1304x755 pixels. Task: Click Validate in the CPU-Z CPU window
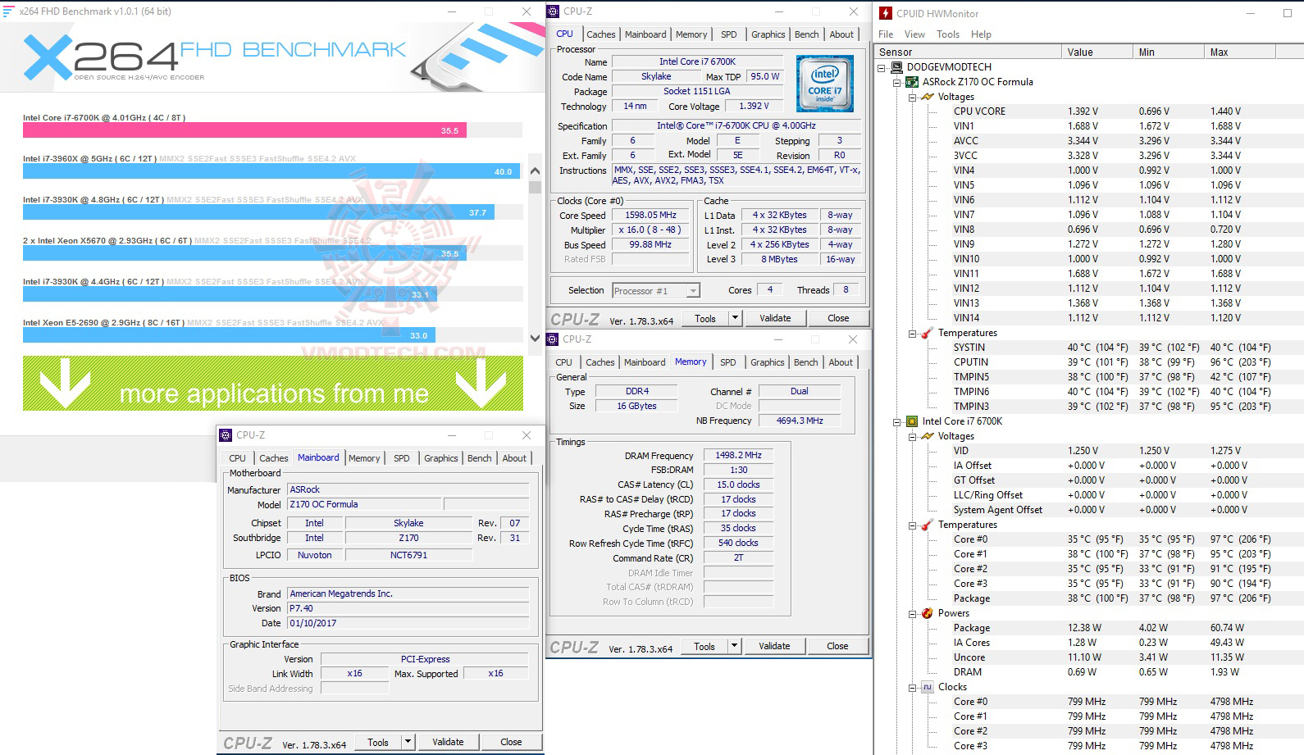pos(775,318)
